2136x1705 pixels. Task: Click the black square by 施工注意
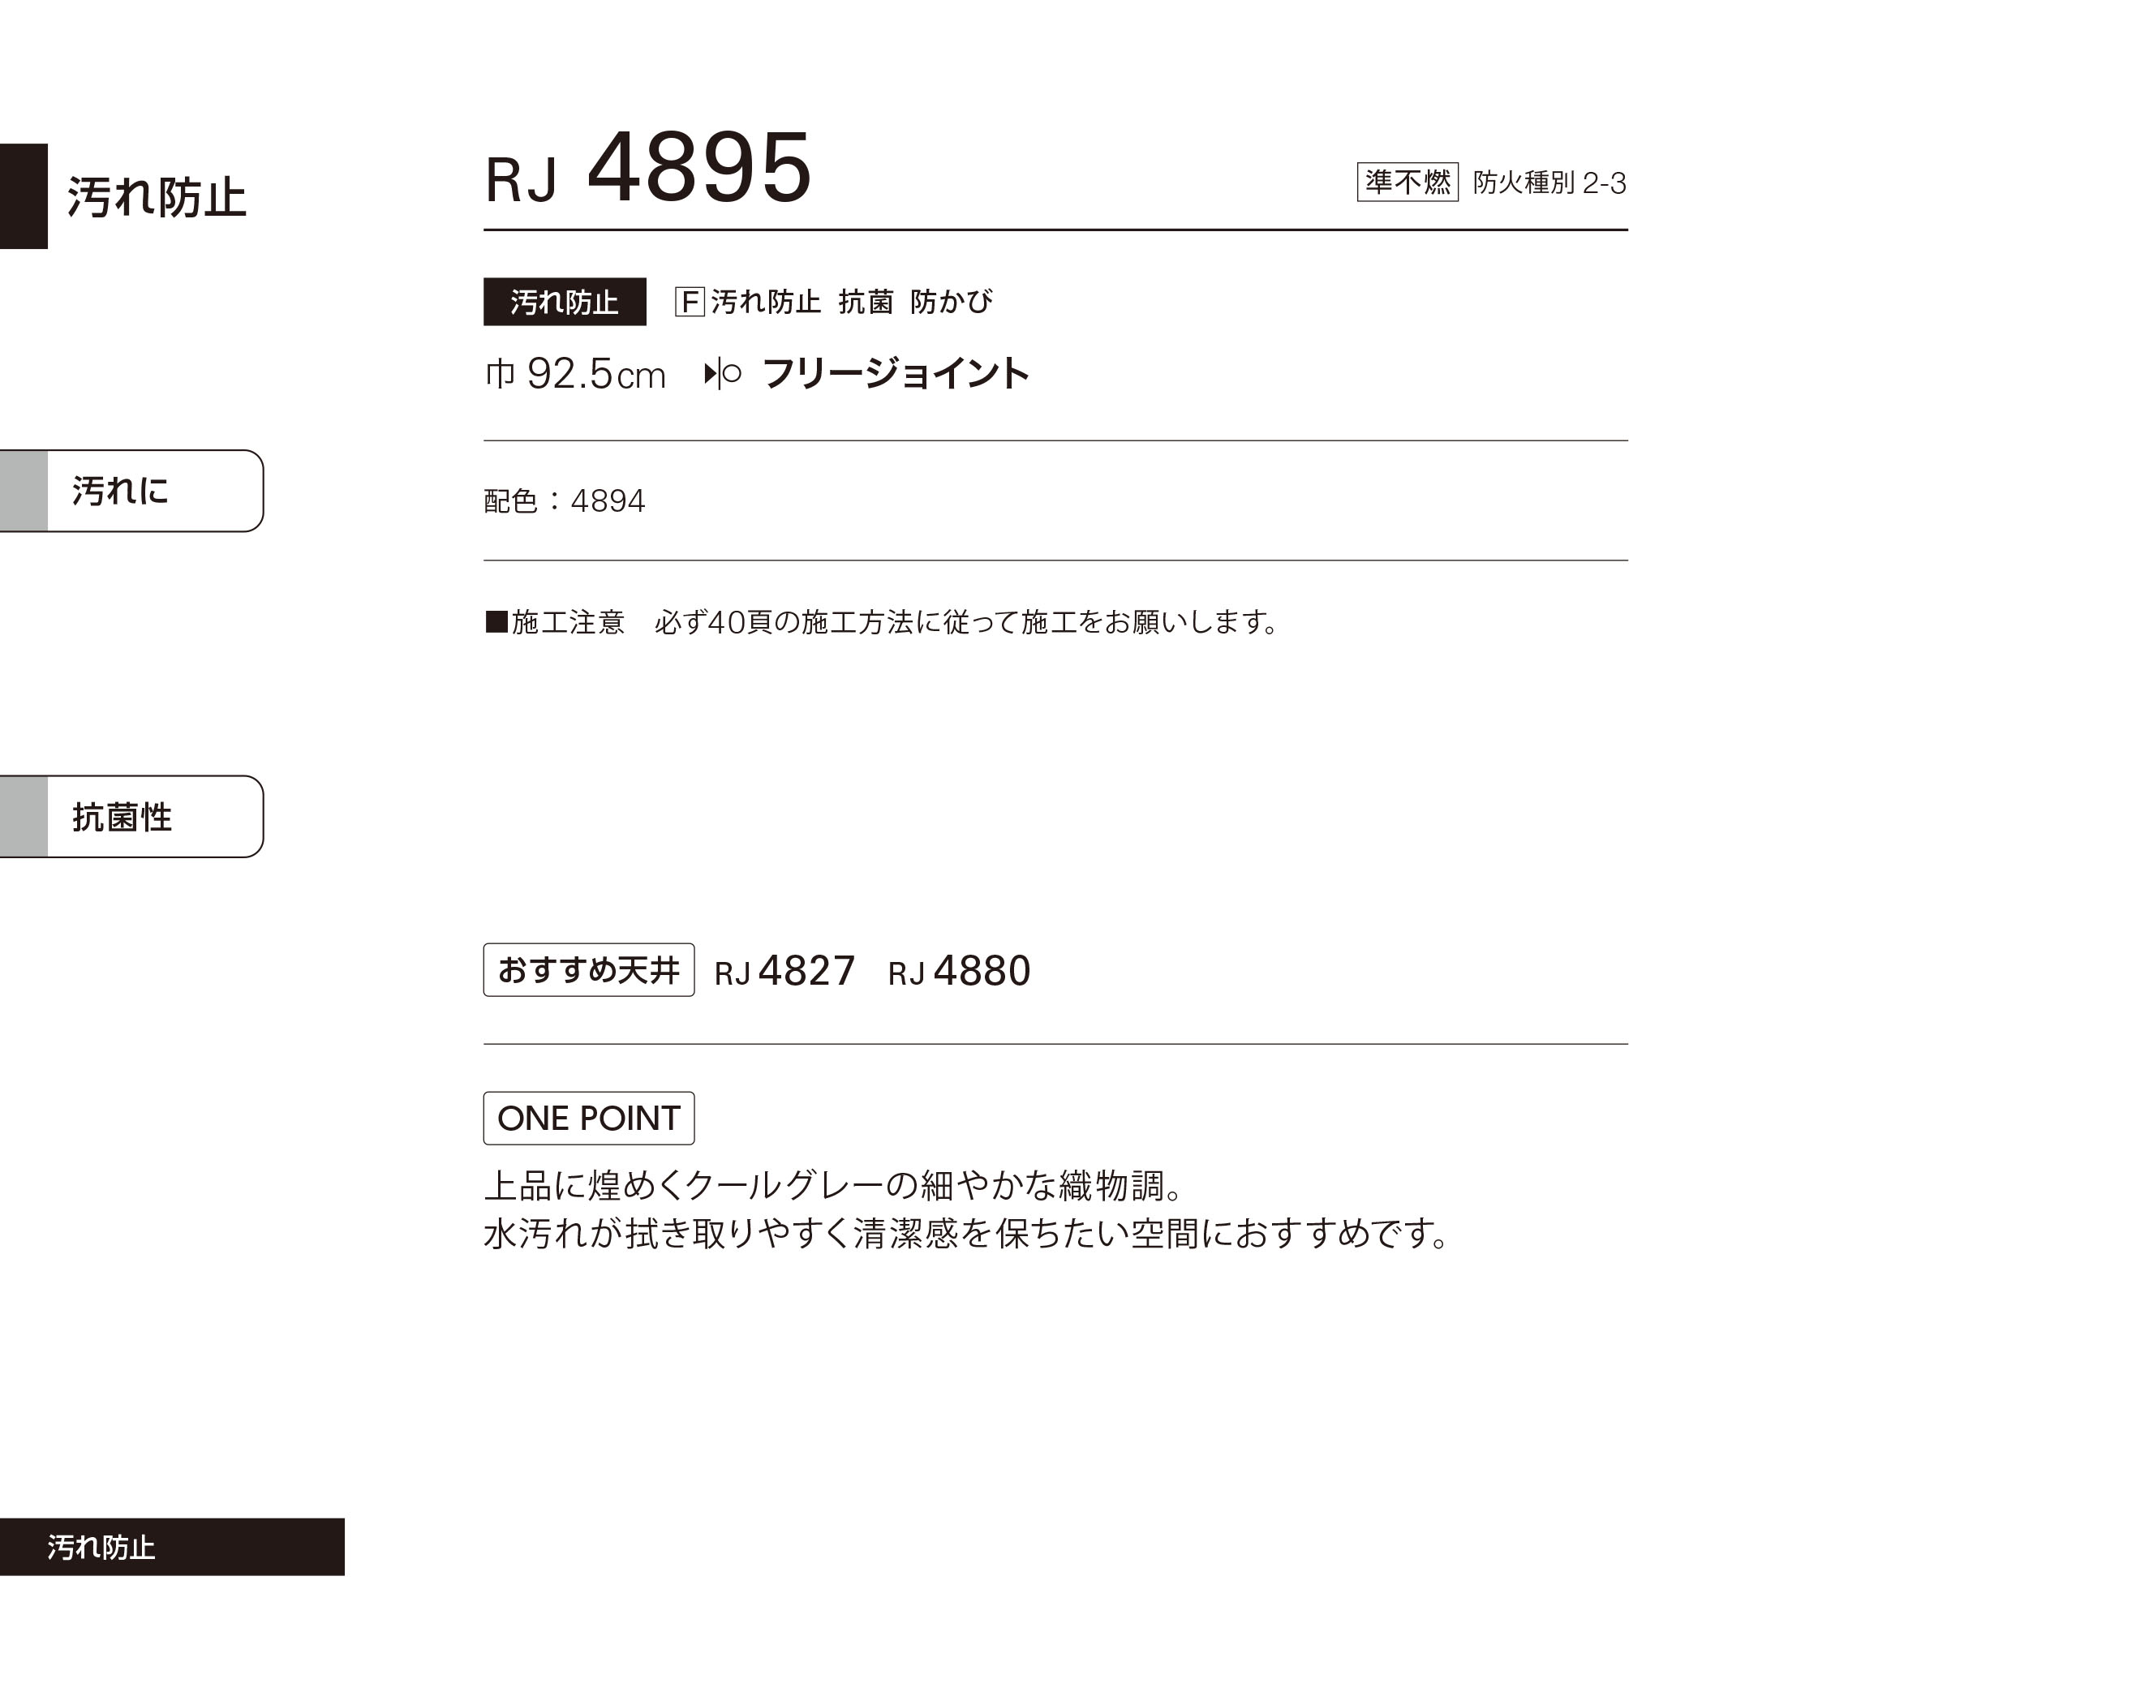pos(496,621)
